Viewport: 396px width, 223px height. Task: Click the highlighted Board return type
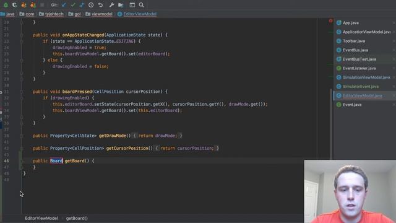coord(56,161)
